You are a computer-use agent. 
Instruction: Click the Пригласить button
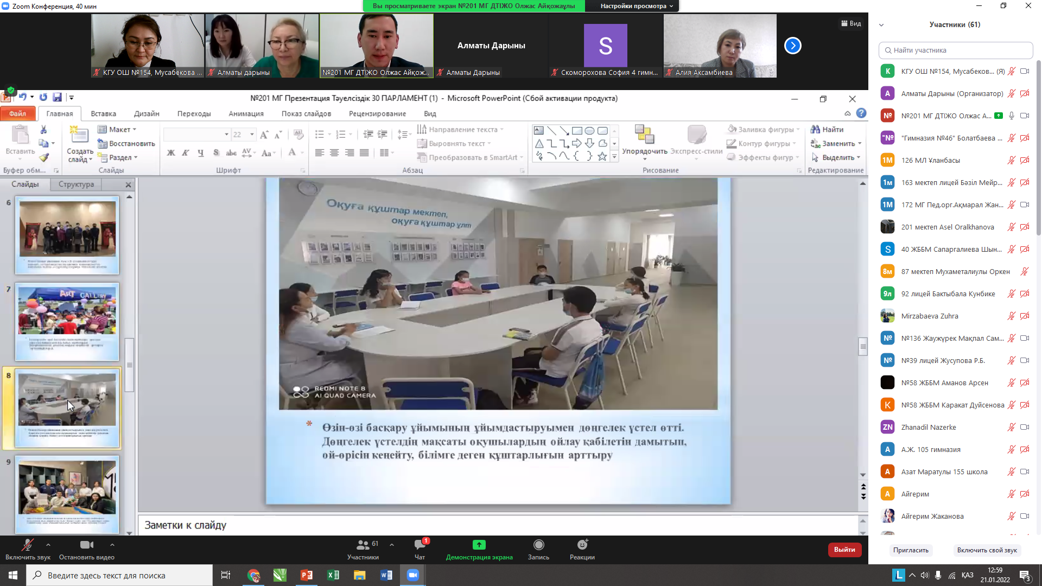pos(911,550)
